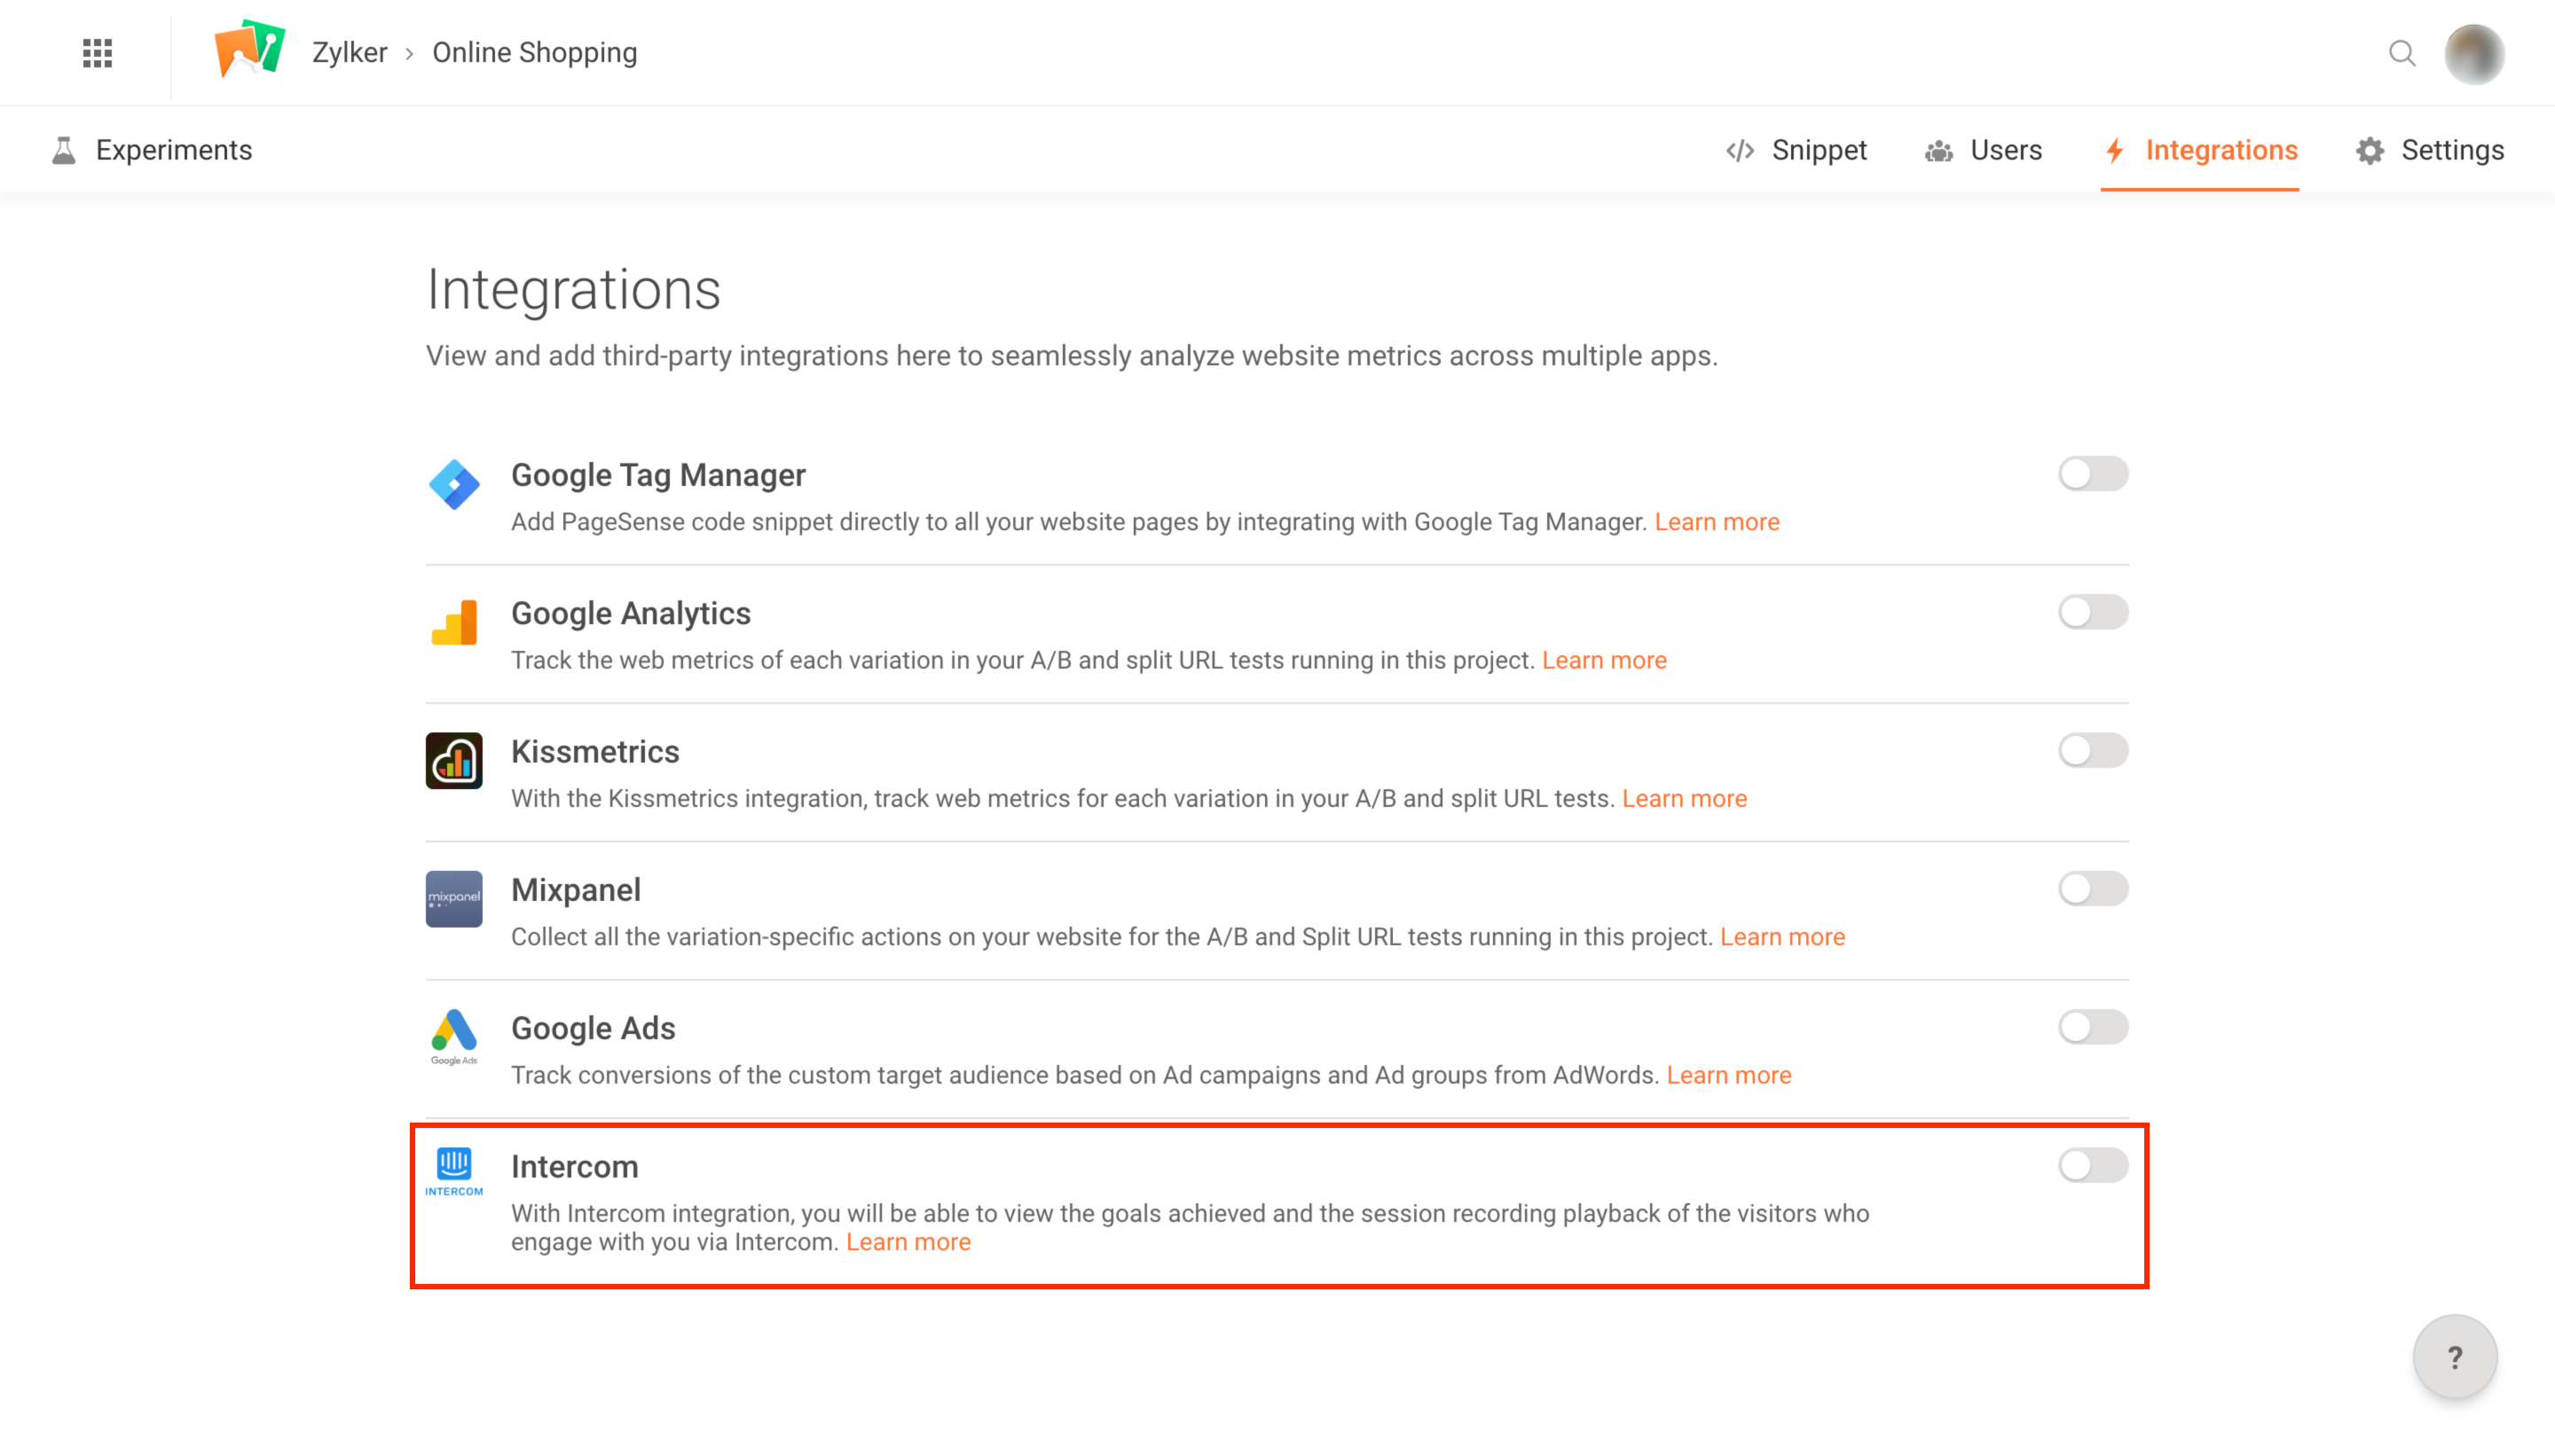2555x1456 pixels.
Task: Switch on the Intercom integration toggle
Action: pos(2093,1165)
